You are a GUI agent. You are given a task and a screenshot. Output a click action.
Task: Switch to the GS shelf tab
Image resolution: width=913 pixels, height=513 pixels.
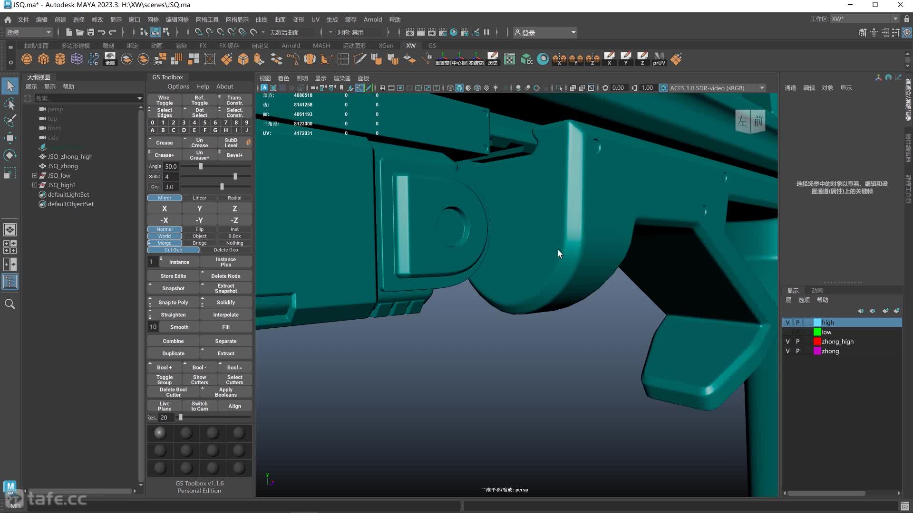point(432,46)
